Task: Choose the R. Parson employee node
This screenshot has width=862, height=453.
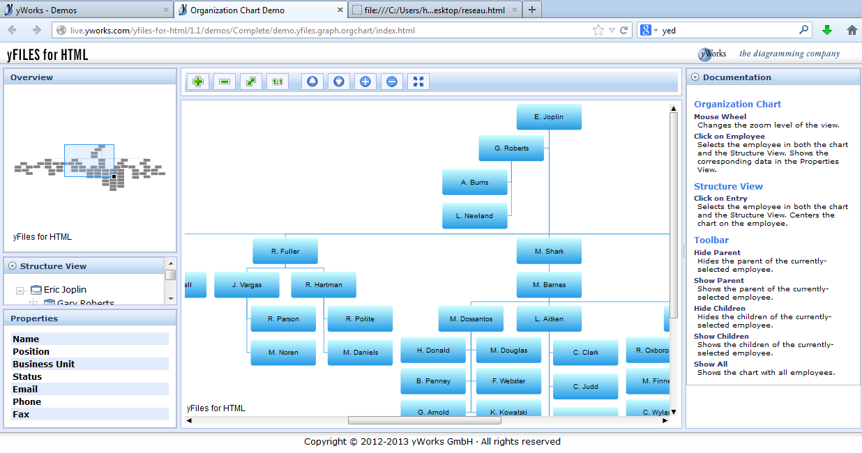Action: point(283,319)
